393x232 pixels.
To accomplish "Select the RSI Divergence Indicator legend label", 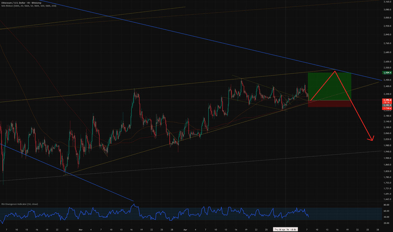I will coord(19,204).
